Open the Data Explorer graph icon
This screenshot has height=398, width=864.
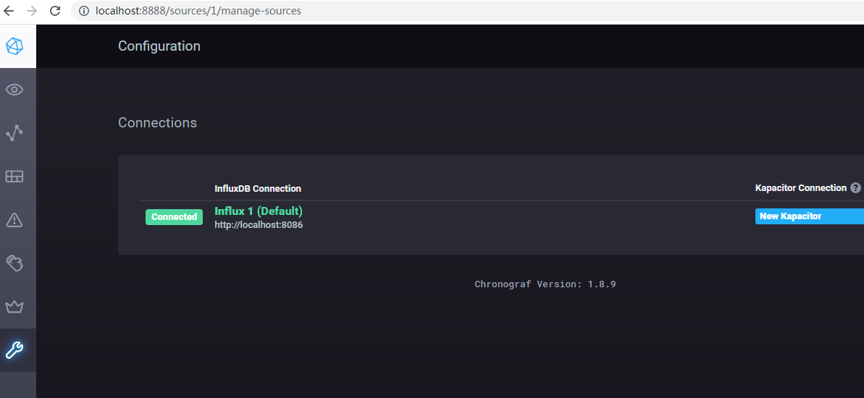point(14,132)
